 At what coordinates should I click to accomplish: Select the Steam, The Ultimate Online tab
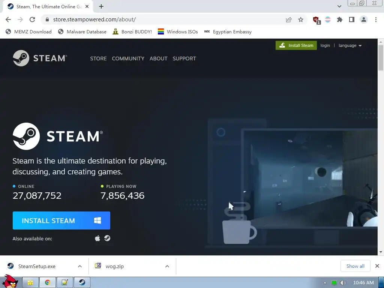[x=48, y=7]
